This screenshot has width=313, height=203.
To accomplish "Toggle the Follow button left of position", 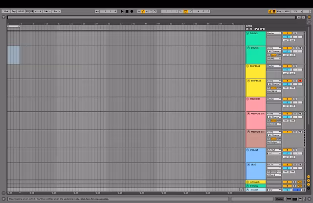I will (x=97, y=11).
